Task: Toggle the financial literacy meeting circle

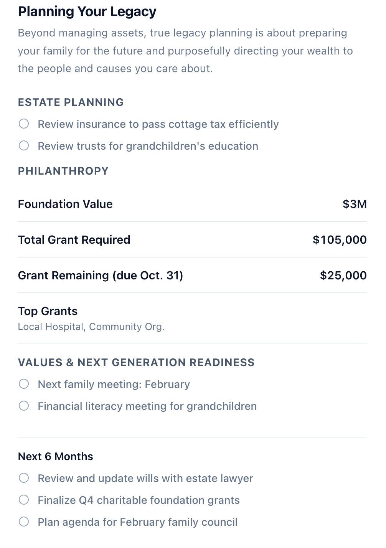Action: pyautogui.click(x=24, y=406)
